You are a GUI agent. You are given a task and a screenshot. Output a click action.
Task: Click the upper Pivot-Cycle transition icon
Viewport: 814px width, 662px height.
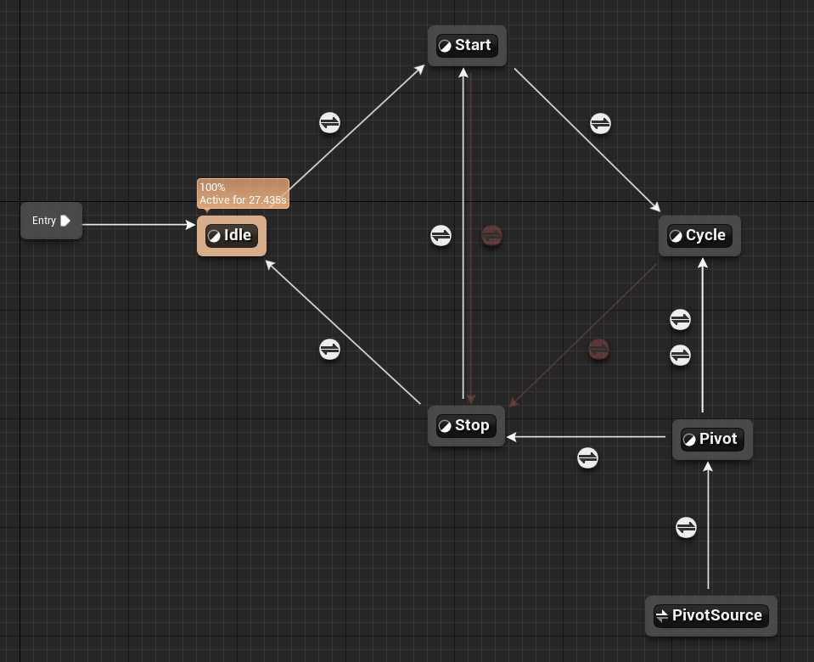click(680, 319)
